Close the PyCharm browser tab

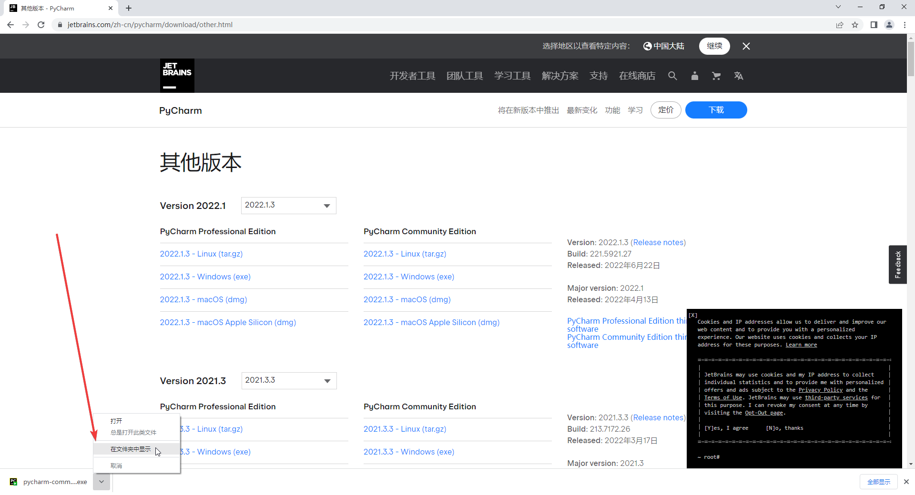pos(111,8)
